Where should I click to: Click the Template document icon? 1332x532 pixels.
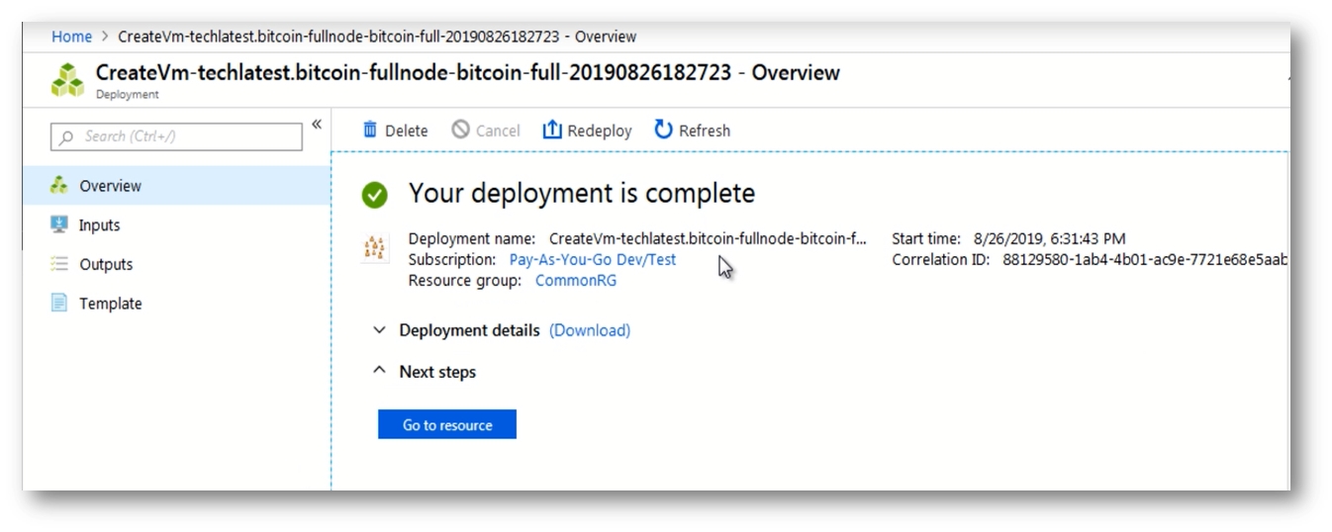coord(59,303)
